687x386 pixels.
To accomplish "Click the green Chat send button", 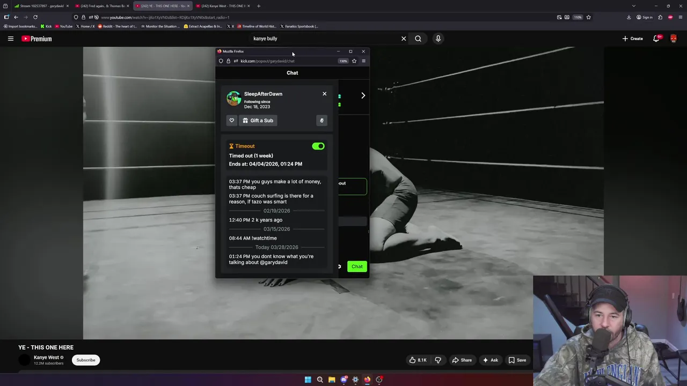I will [x=357, y=266].
